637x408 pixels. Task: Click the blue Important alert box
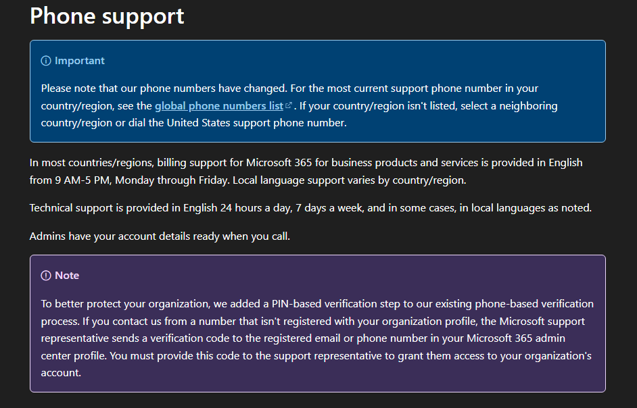click(x=318, y=91)
